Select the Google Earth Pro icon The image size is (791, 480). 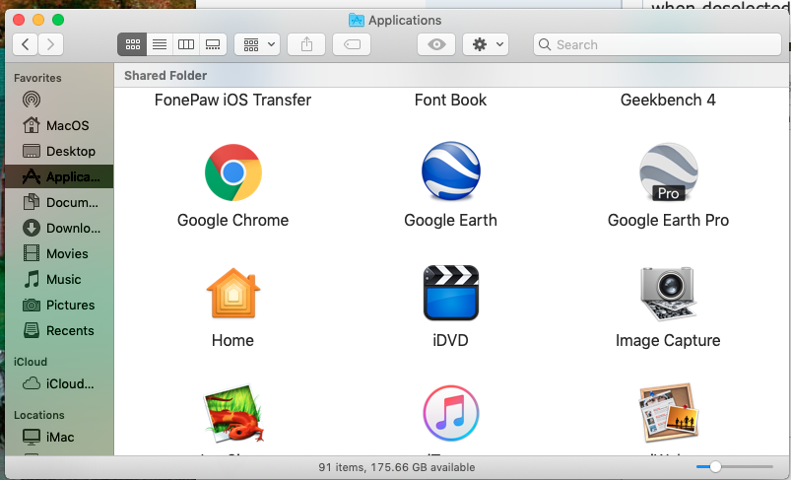[x=669, y=172]
